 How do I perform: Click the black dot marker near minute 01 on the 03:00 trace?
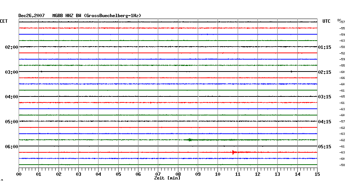[x=41, y=72]
